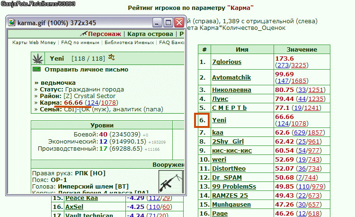355x217 pixels.
Task: Open Библиотека Именых link
Action: [129, 43]
